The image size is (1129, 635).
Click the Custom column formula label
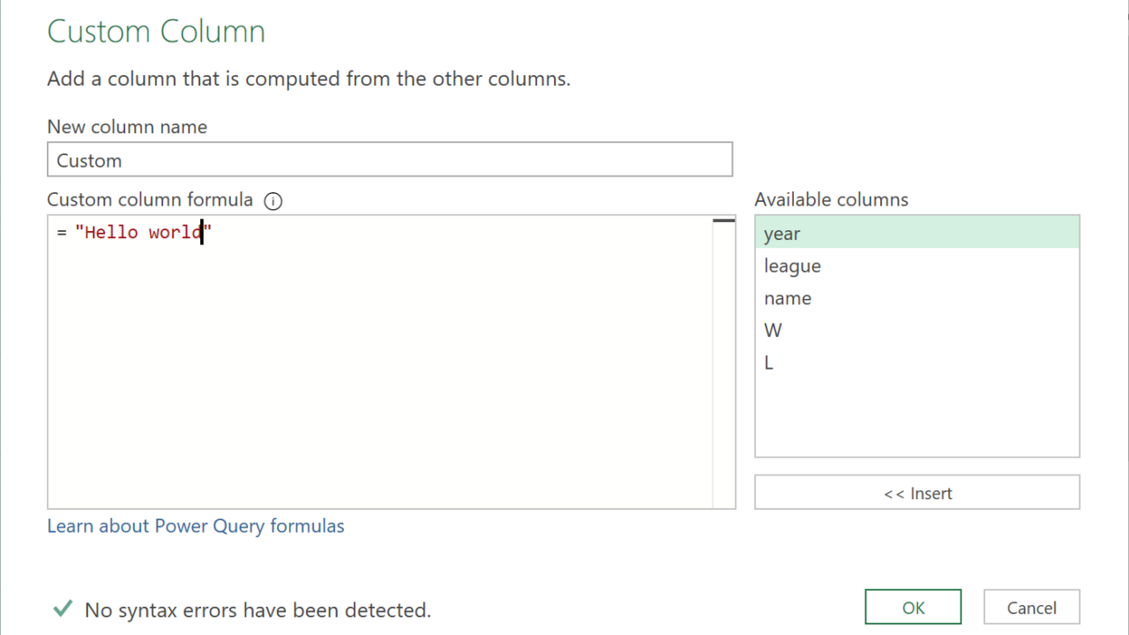[x=150, y=200]
